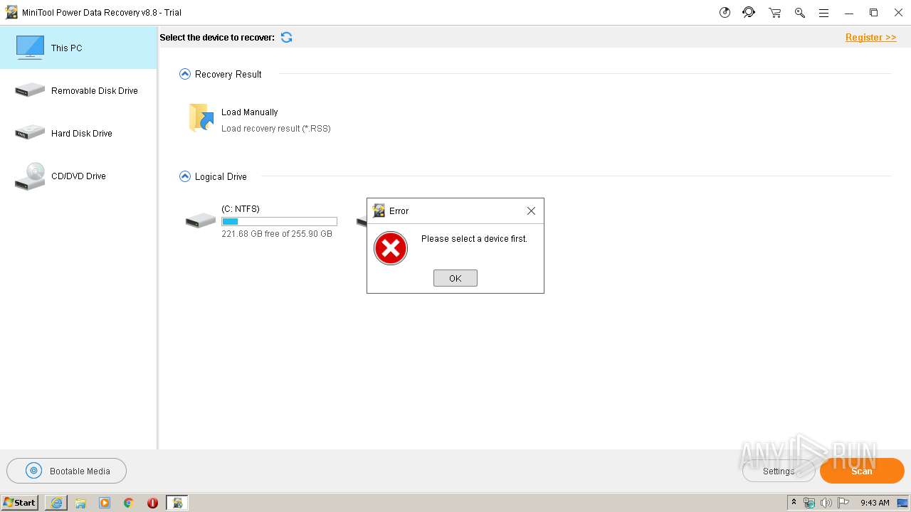The height and width of the screenshot is (512, 911).
Task: Select This PC in sidebar
Action: 78,48
